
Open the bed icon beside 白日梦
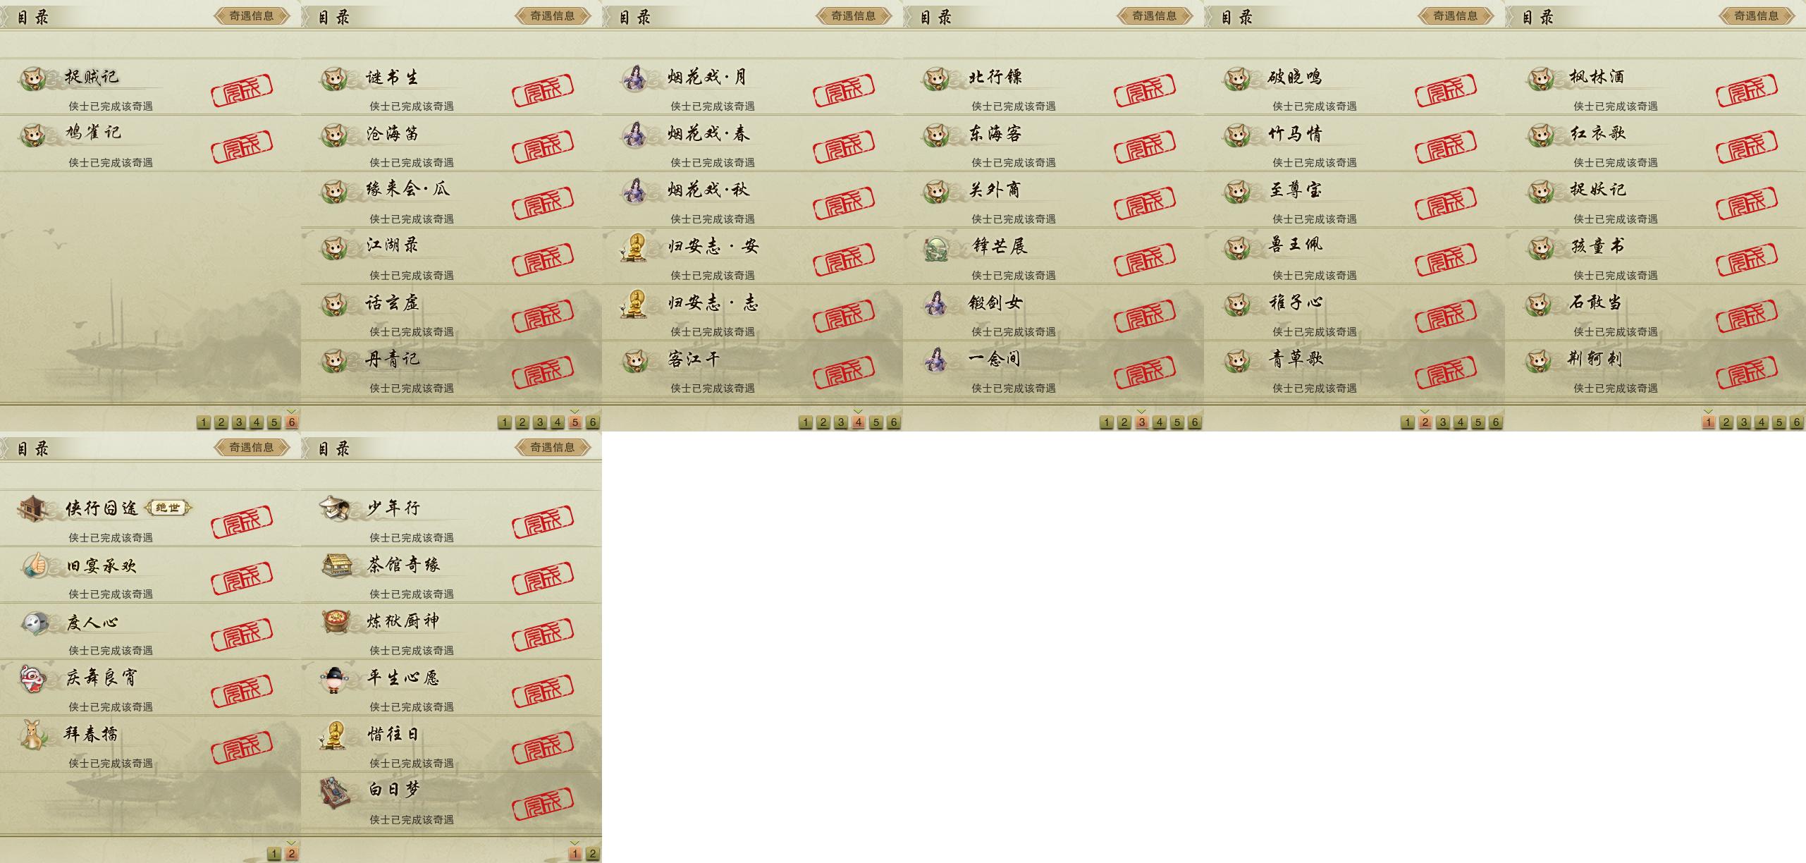[334, 791]
